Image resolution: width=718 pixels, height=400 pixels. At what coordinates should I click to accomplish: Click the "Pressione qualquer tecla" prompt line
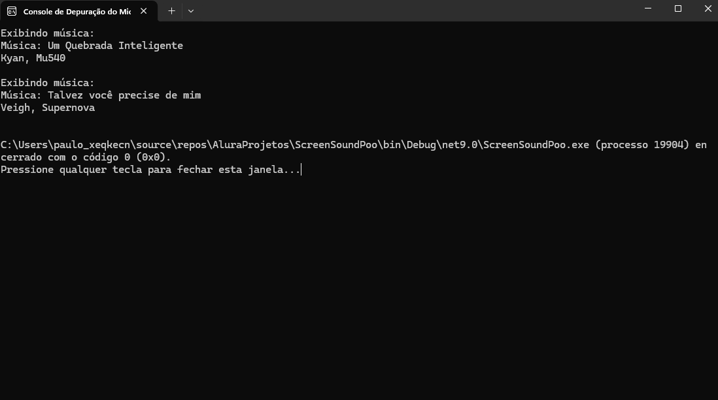coord(150,170)
